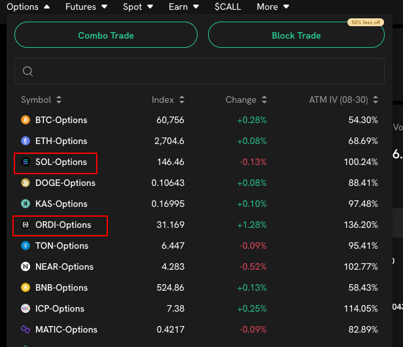The height and width of the screenshot is (347, 403).
Task: Sort by ATM IV (08-30) column
Action: coord(343,100)
